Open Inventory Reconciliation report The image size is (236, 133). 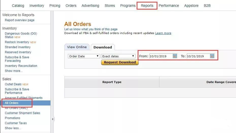tap(21, 66)
